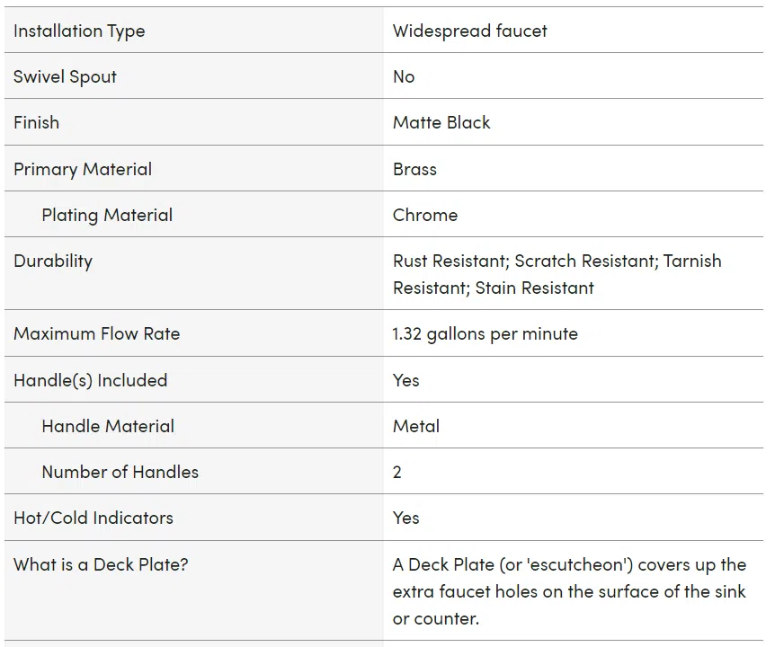
Task: Click the Plating Material sub-row label
Action: (x=107, y=216)
